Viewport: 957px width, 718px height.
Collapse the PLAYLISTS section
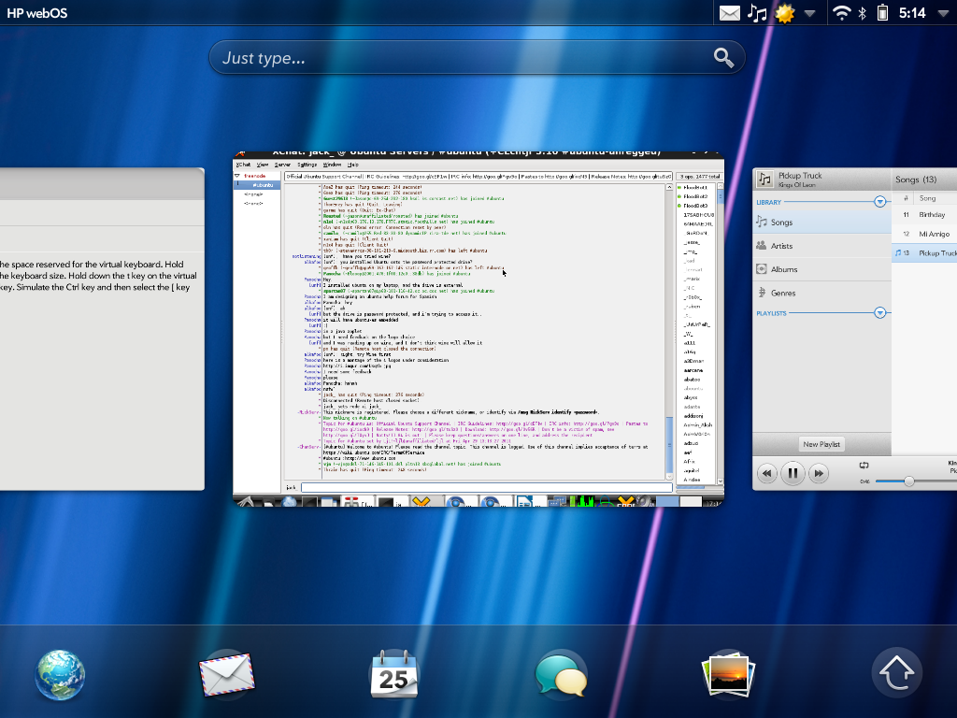coord(879,314)
